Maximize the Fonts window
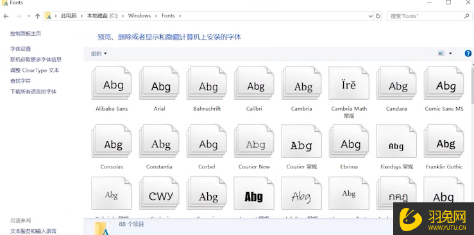The image size is (474, 235). coord(448,3)
